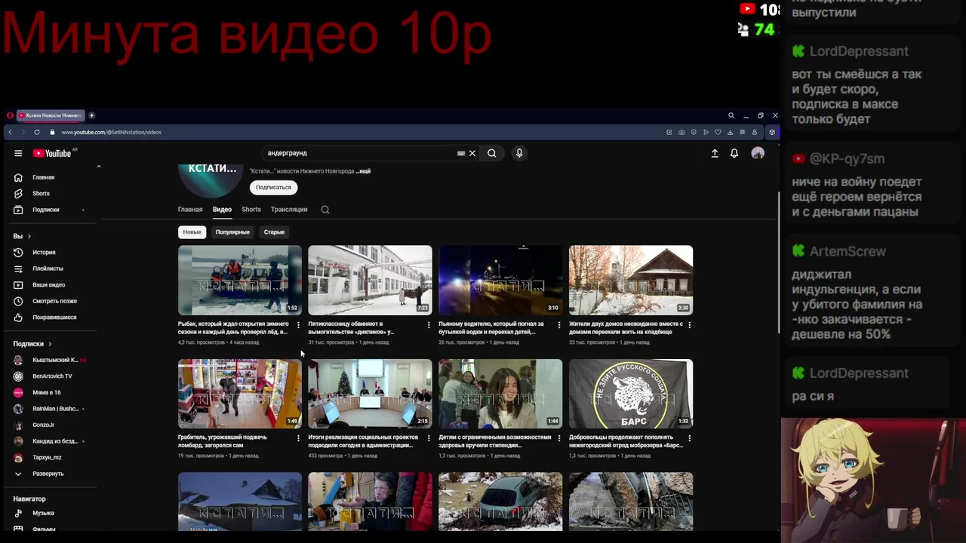Play the Пьяному водителю night video thumbnail
The image size is (966, 543).
(x=500, y=280)
